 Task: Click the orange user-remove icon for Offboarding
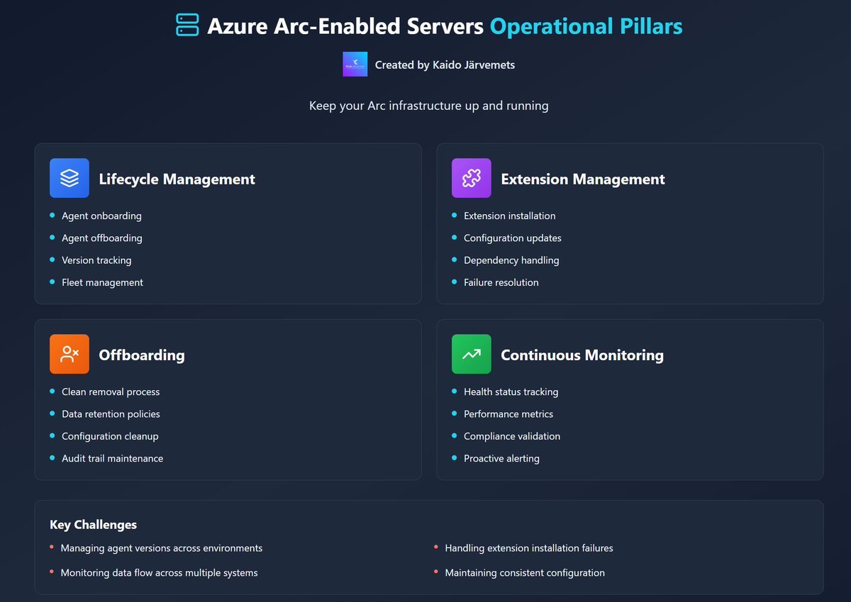point(69,354)
